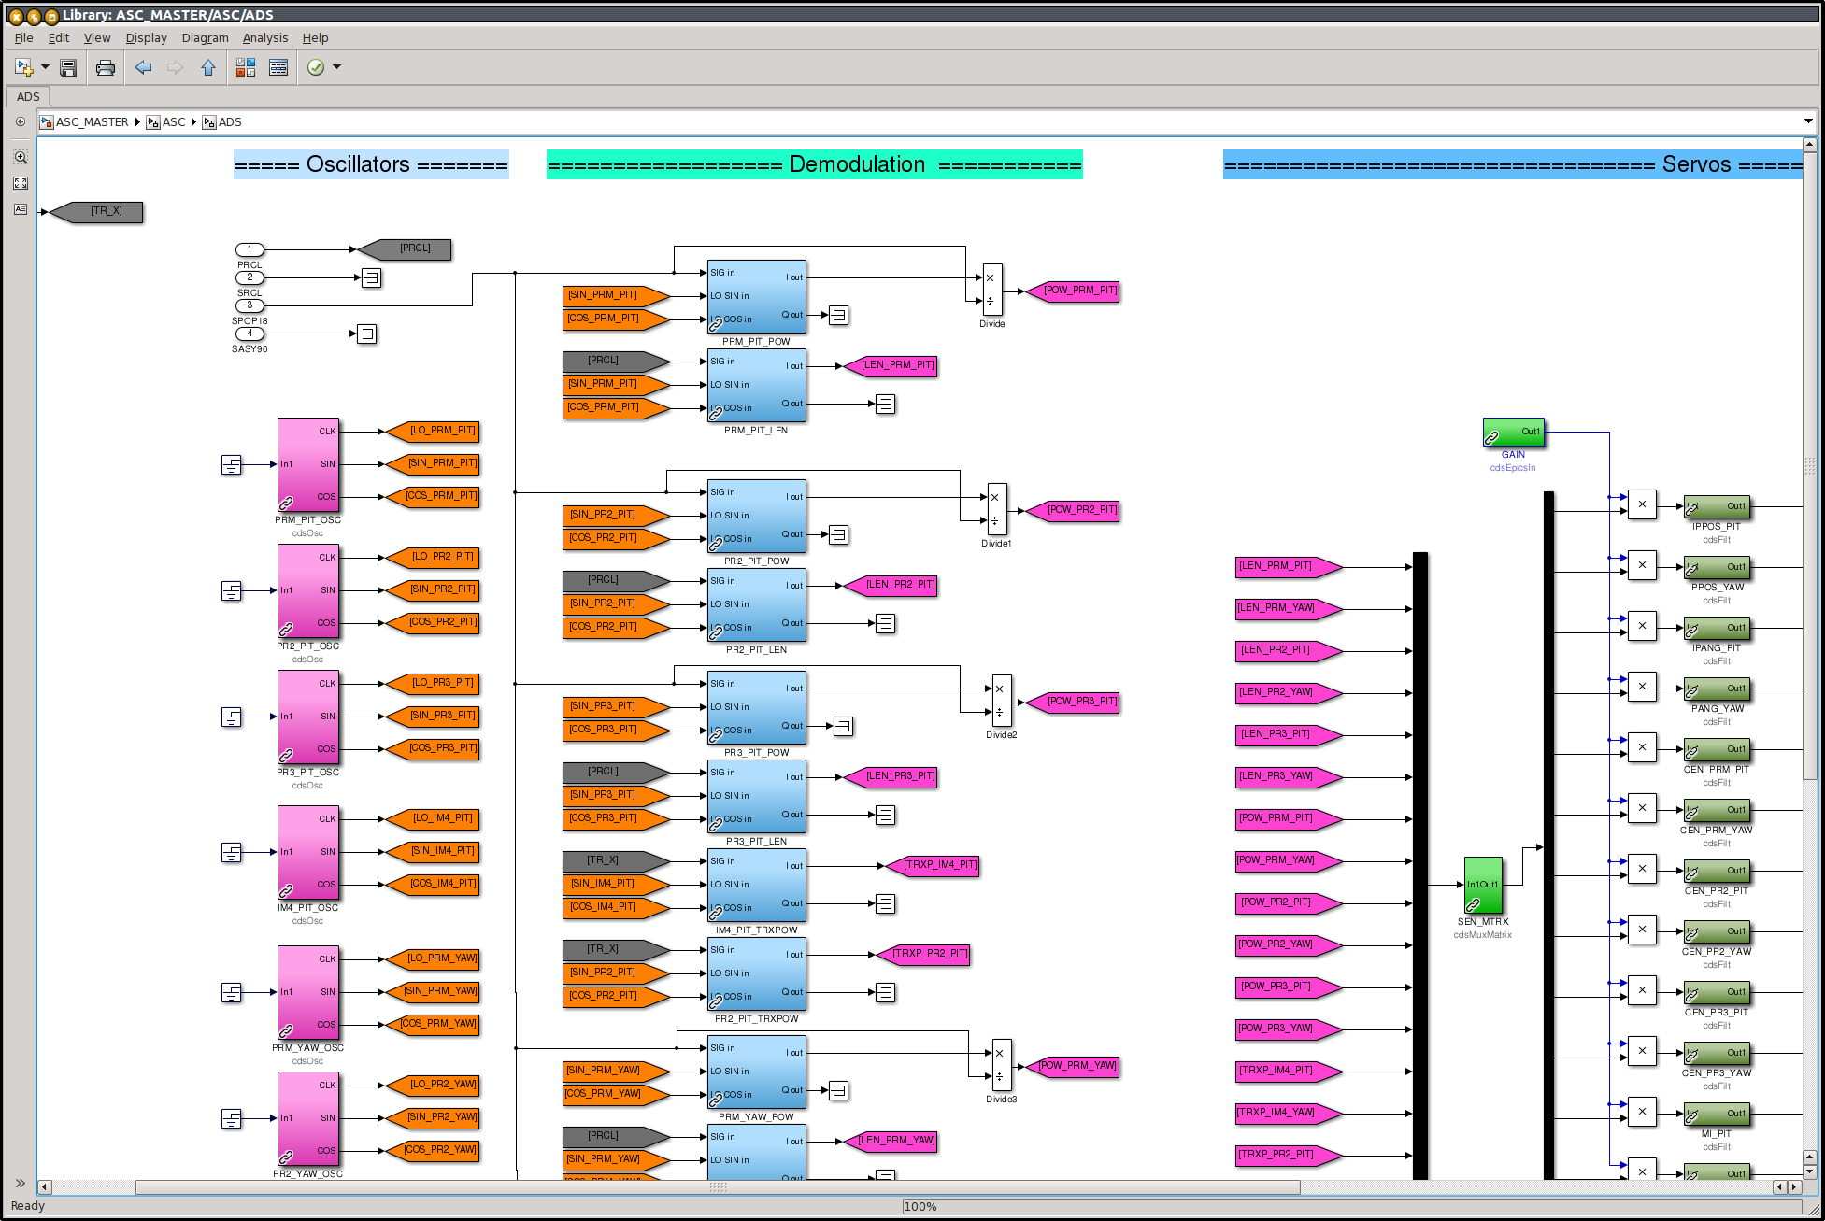The width and height of the screenshot is (1825, 1221).
Task: Go up to parent with the up arrow
Action: [x=208, y=67]
